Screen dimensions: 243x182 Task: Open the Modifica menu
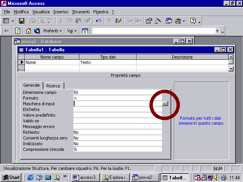click(x=21, y=12)
